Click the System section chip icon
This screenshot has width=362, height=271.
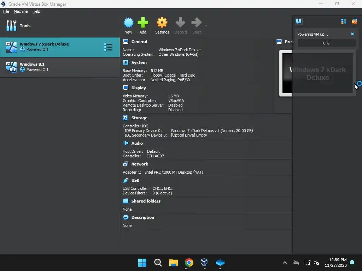point(125,62)
